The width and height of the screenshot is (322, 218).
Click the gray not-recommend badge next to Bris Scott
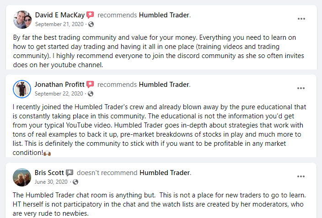coord(70,173)
